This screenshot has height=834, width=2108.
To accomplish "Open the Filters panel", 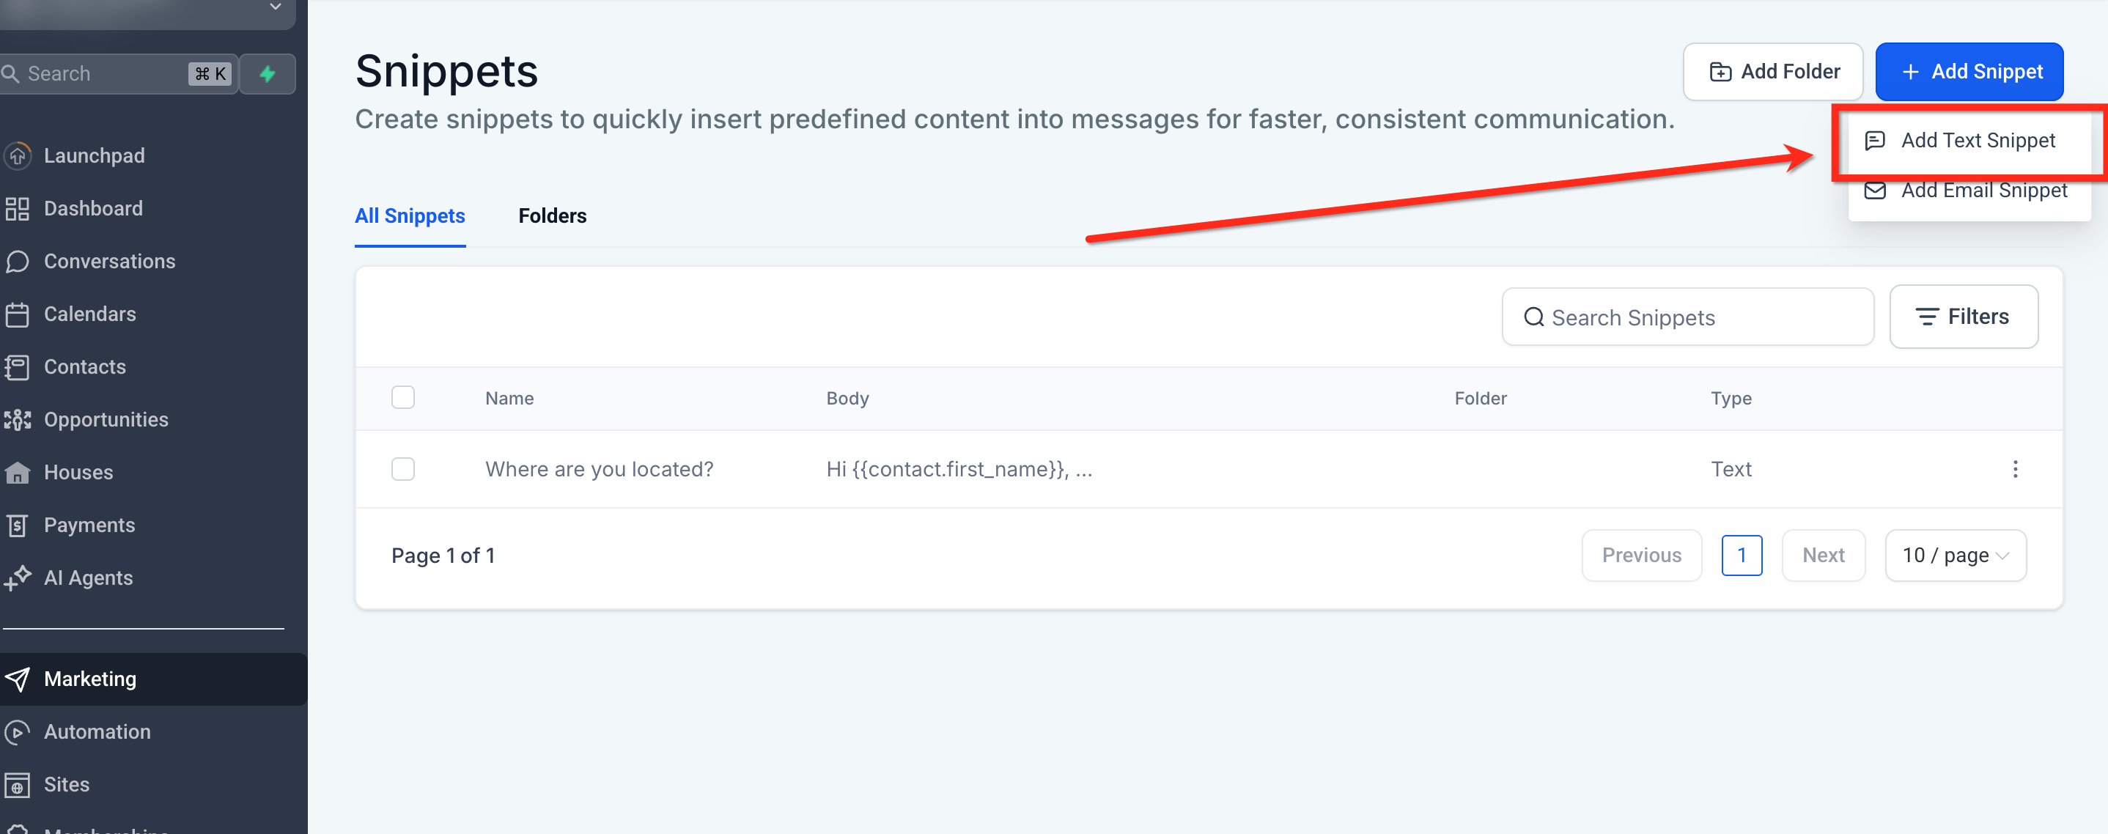I will (x=1963, y=317).
